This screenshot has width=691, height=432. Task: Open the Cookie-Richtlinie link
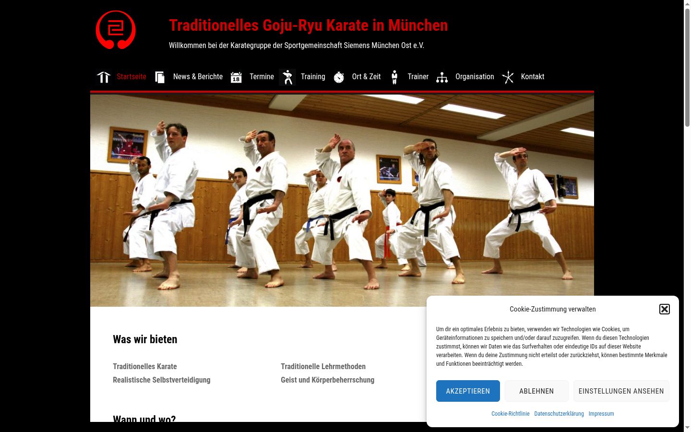tap(511, 414)
